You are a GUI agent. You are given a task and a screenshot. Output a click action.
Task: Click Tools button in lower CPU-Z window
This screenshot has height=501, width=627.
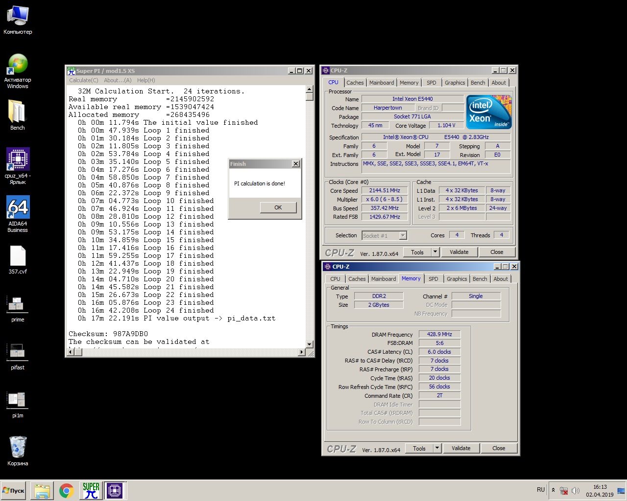419,448
